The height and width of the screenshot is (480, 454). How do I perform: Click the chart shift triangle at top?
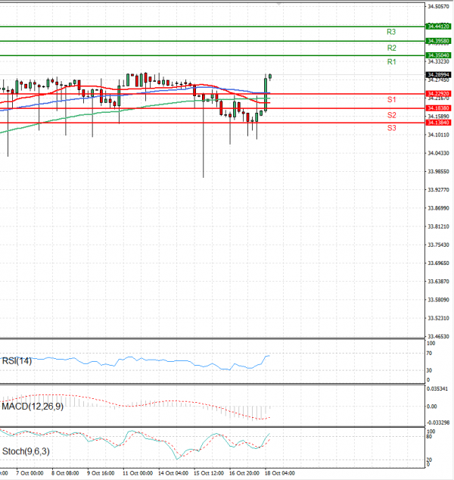tap(278, 4)
